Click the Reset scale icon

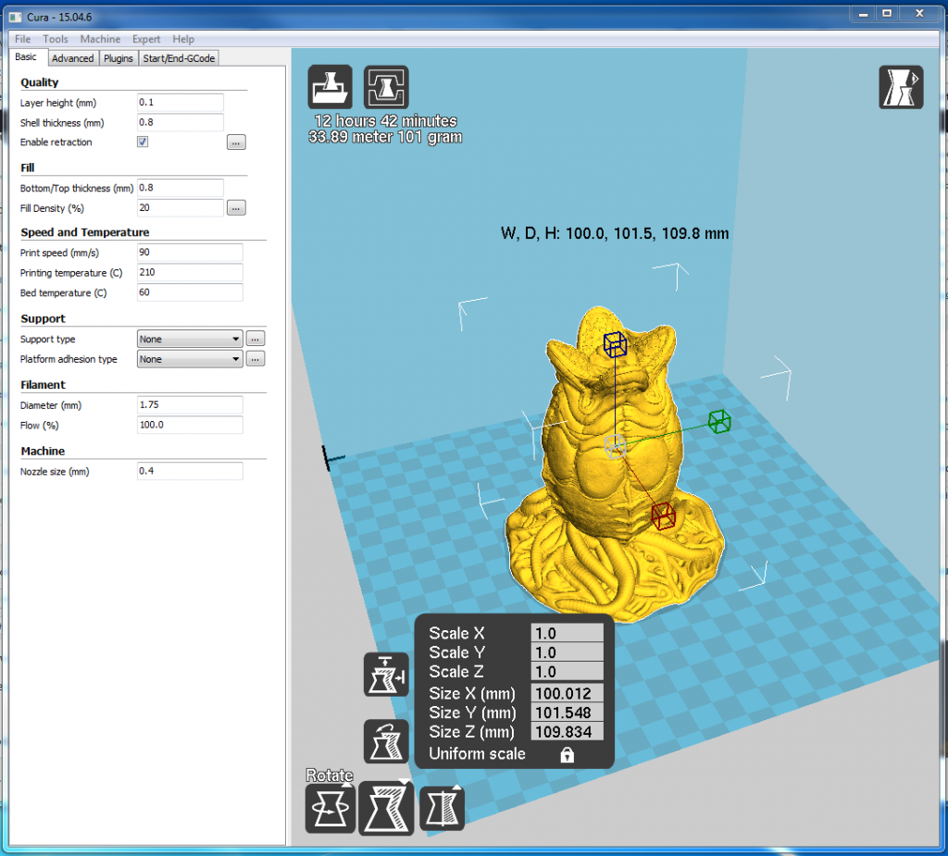click(x=386, y=741)
